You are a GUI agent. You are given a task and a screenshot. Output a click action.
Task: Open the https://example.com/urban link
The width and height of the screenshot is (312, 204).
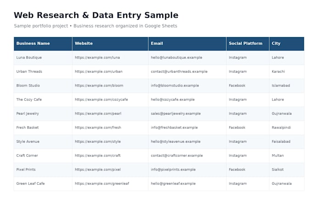pos(99,72)
